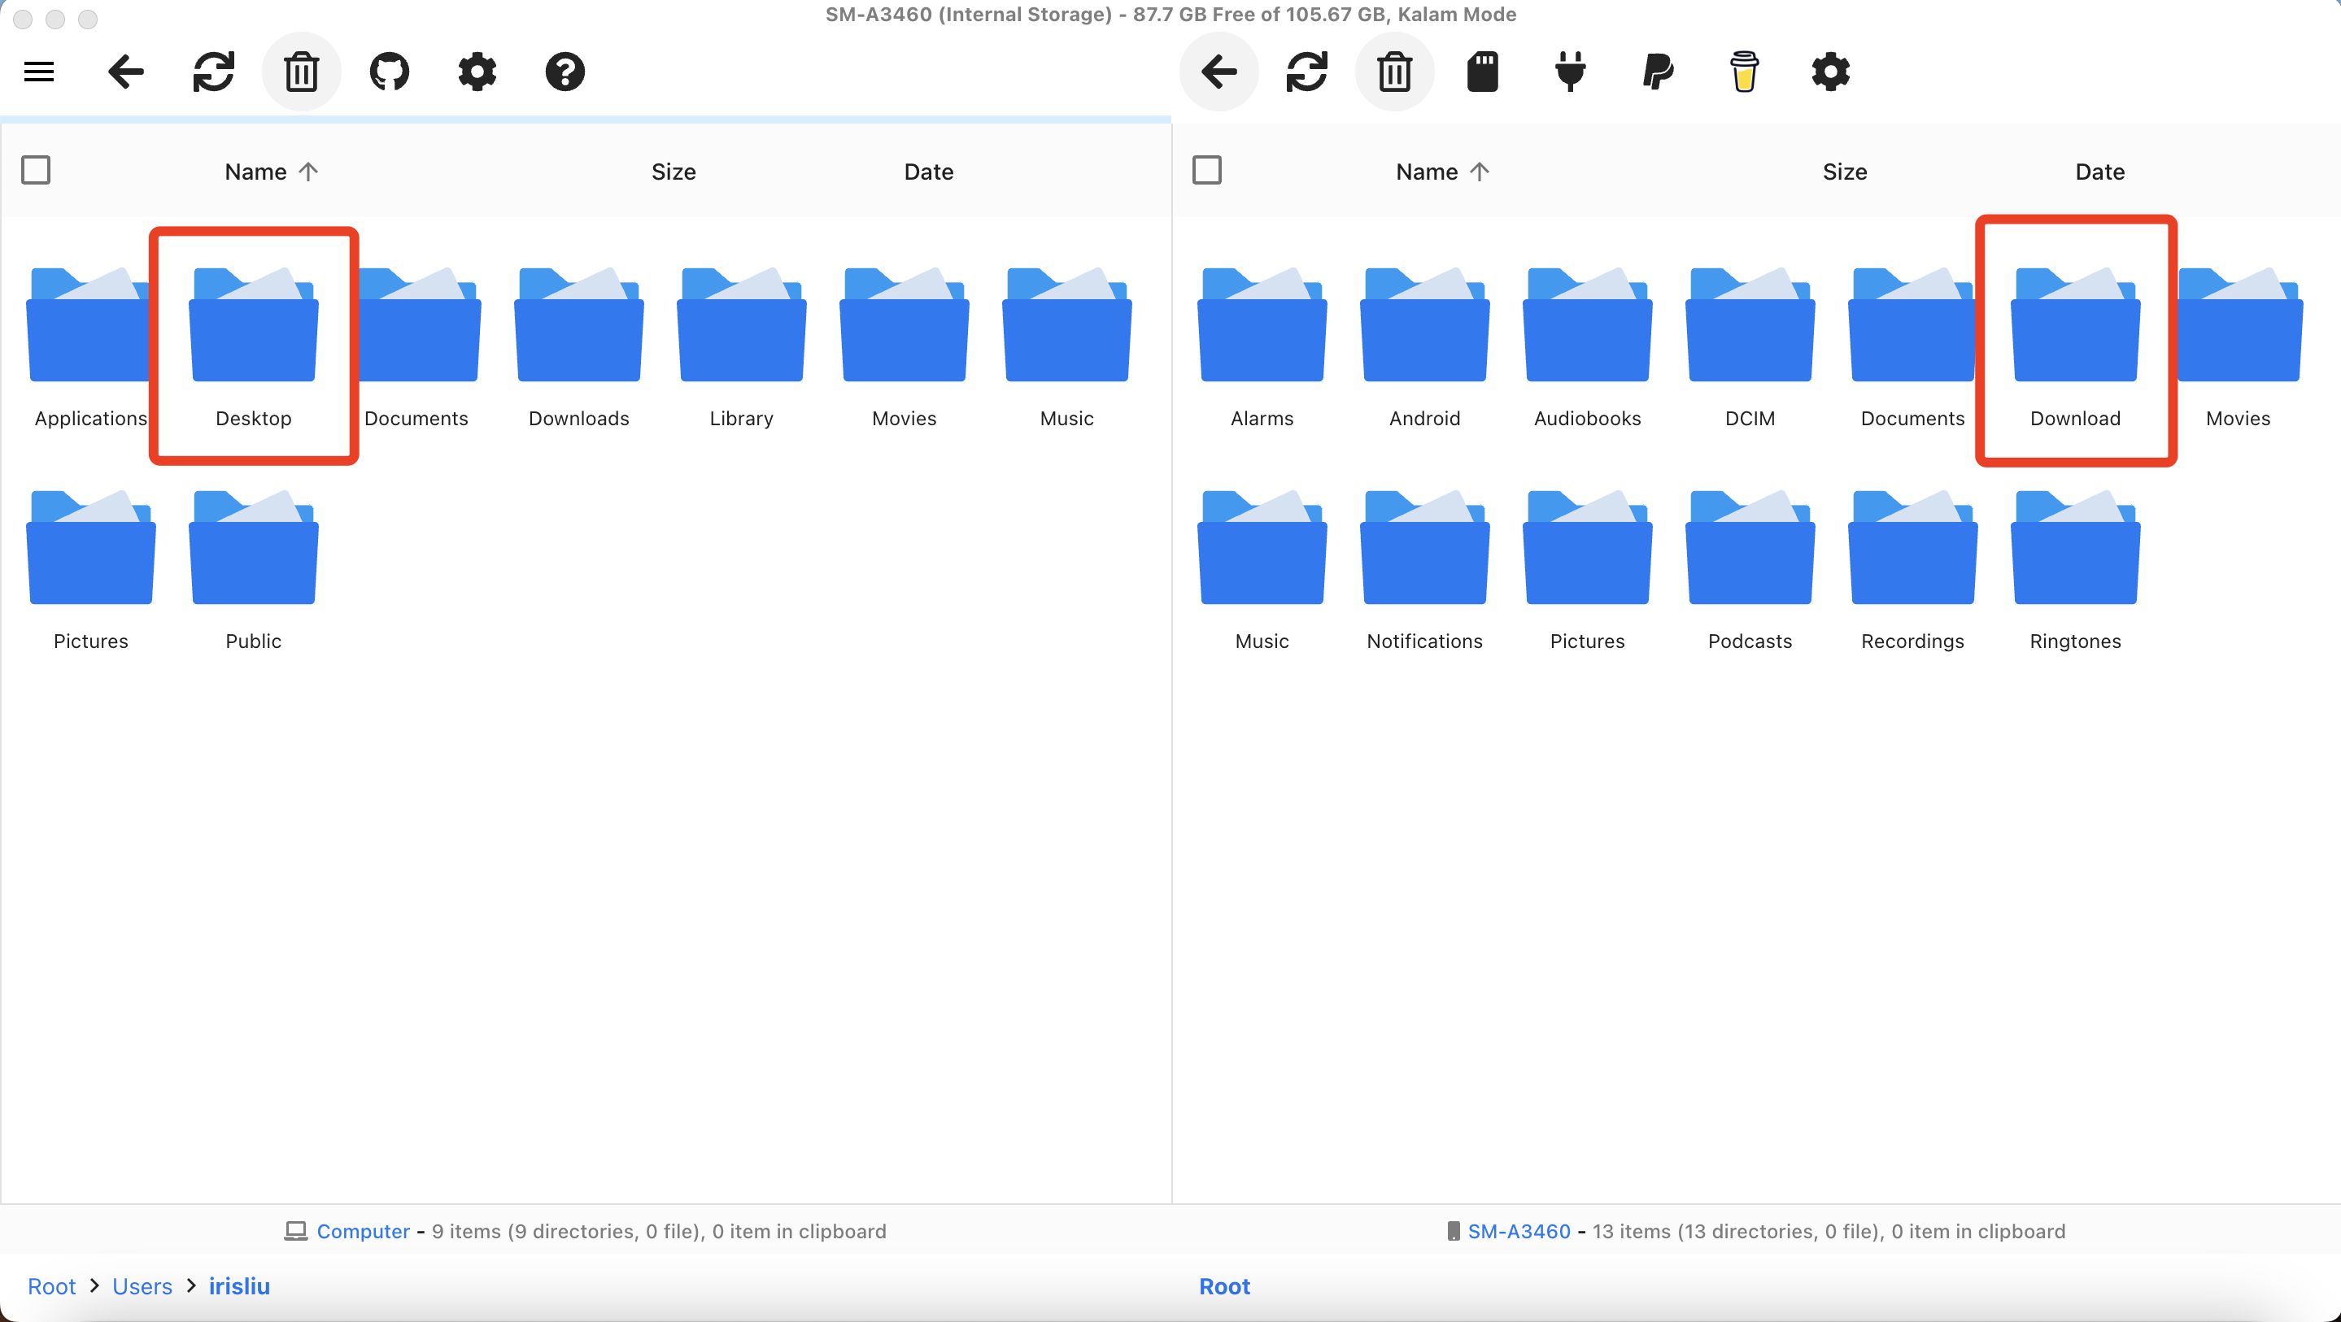Viewport: 2341px width, 1322px height.
Task: Sort local files by Size column
Action: click(x=674, y=172)
